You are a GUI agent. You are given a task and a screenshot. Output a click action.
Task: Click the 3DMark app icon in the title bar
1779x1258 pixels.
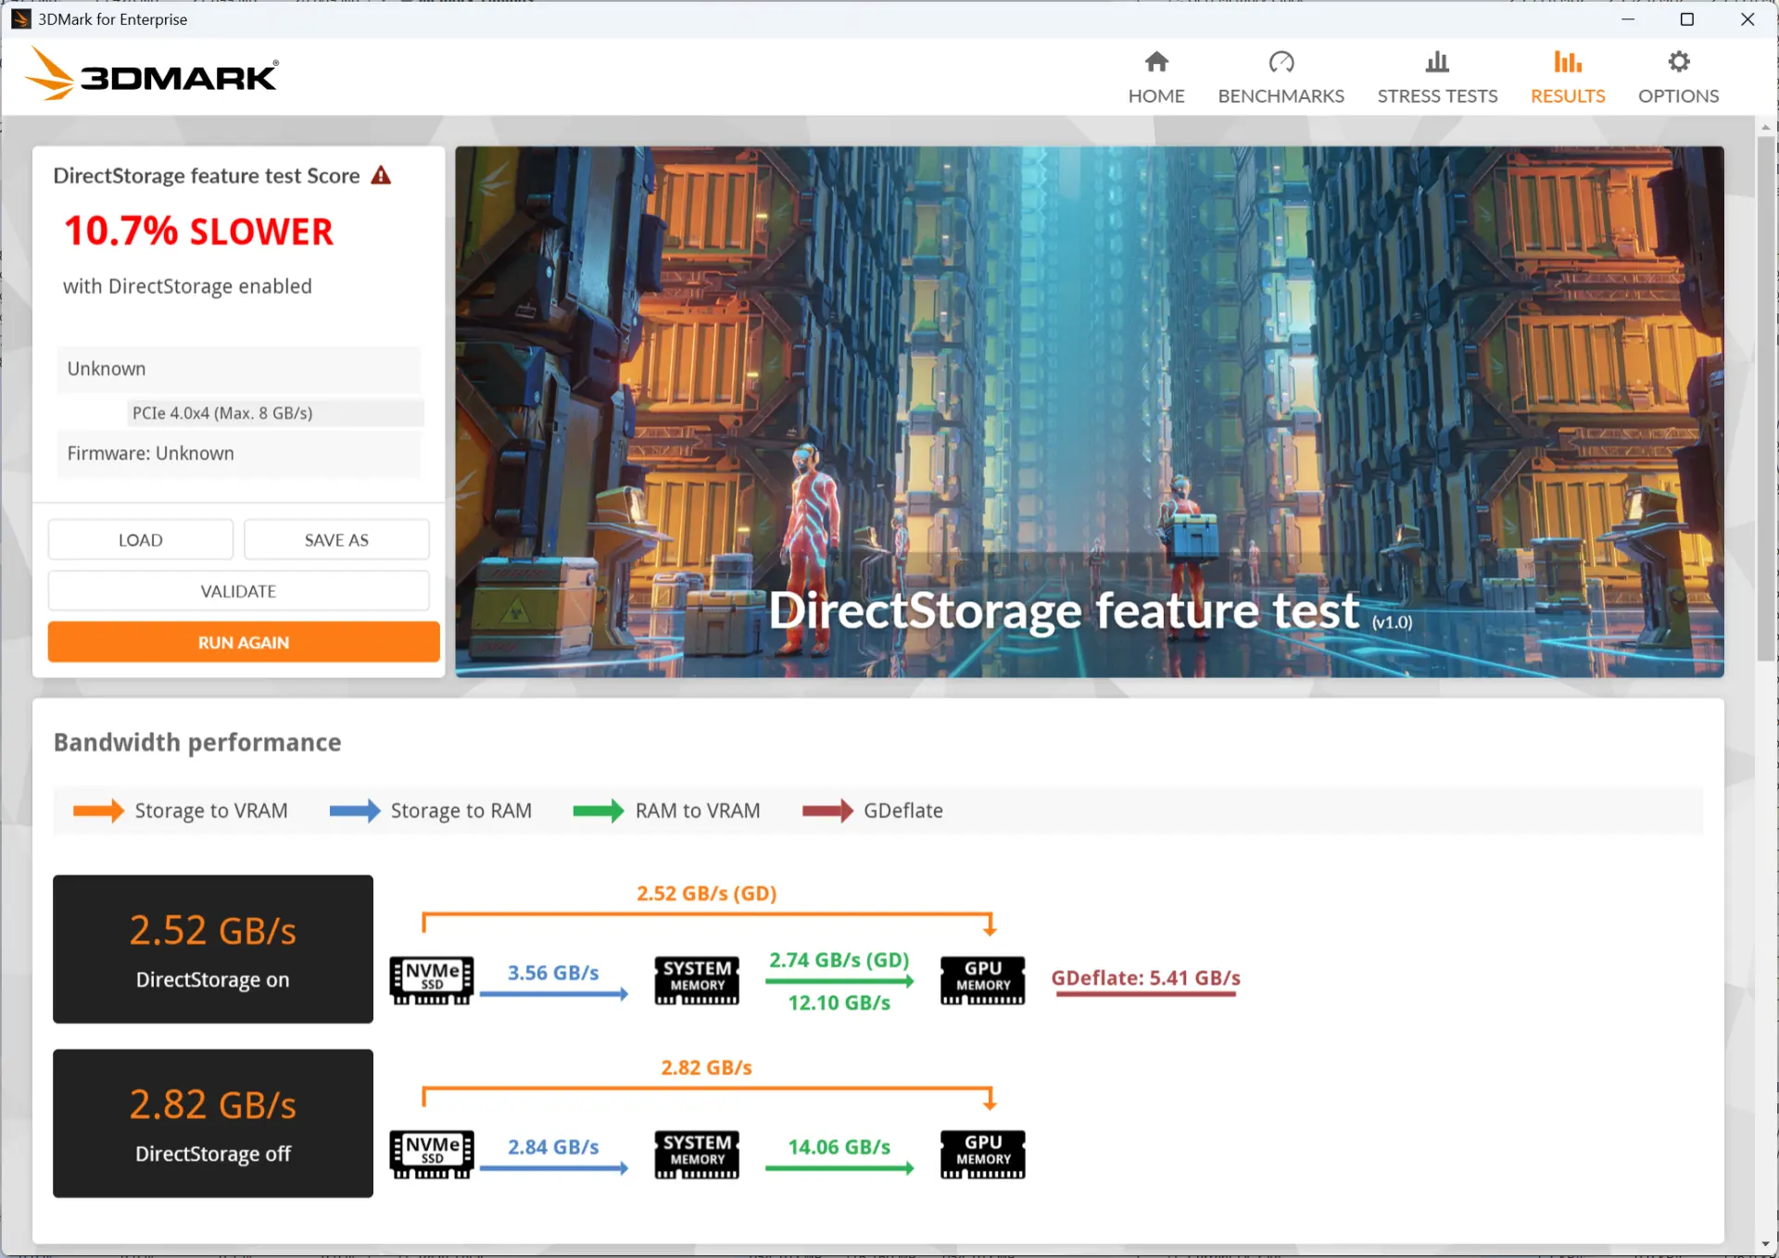click(20, 19)
